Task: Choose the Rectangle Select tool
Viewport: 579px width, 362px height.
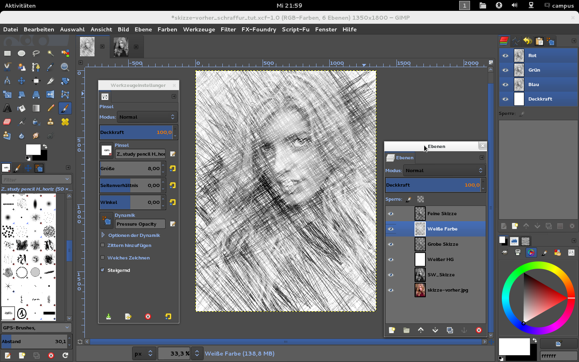Action: (x=7, y=53)
